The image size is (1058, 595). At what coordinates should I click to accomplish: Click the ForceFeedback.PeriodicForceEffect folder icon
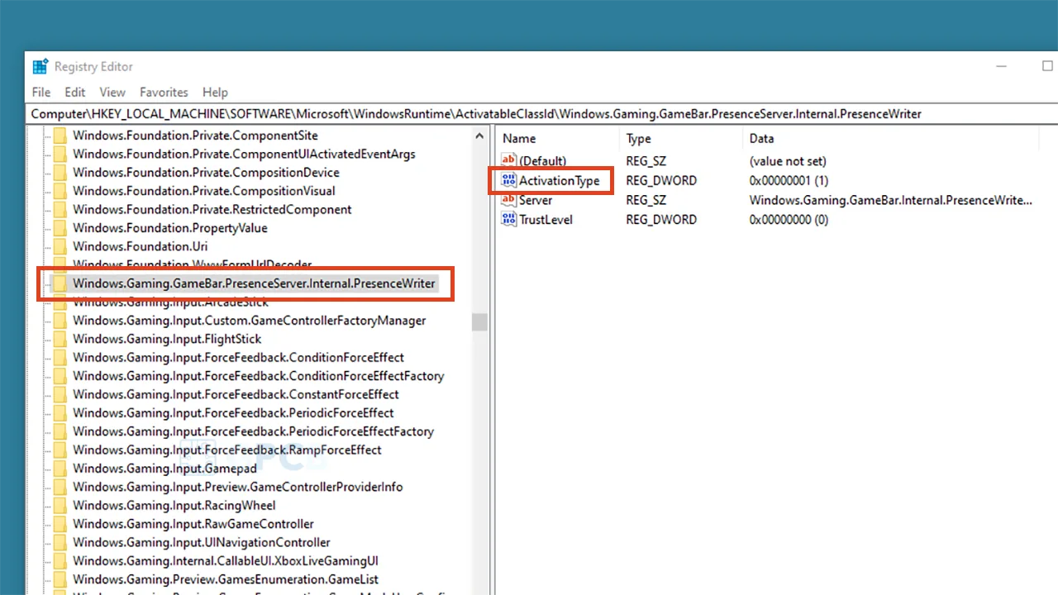tap(60, 413)
